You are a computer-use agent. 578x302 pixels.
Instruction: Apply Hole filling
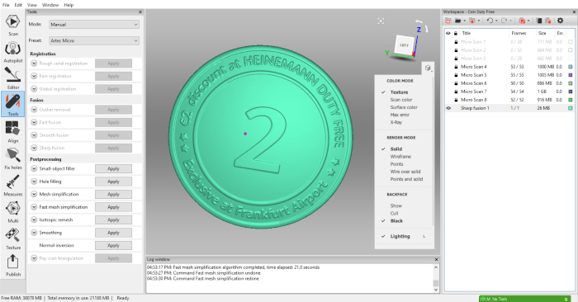[114, 182]
